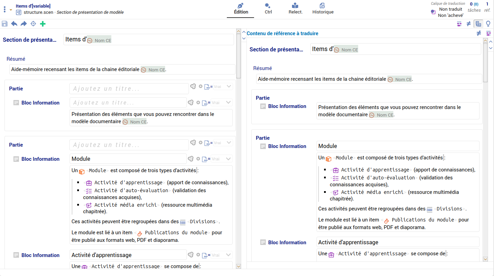Open the Vrai dropdown beside Activité d'apprentissage
This screenshot has height=276, width=494.
click(221, 255)
